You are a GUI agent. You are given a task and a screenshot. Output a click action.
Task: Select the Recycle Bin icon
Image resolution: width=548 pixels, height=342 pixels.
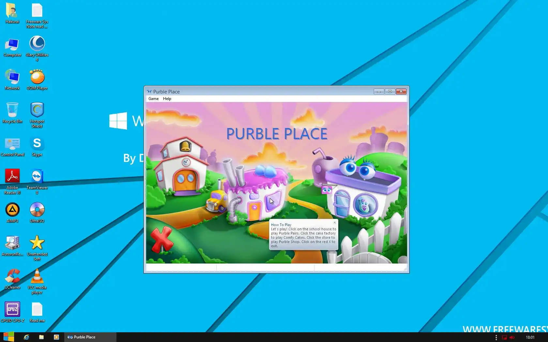click(12, 113)
